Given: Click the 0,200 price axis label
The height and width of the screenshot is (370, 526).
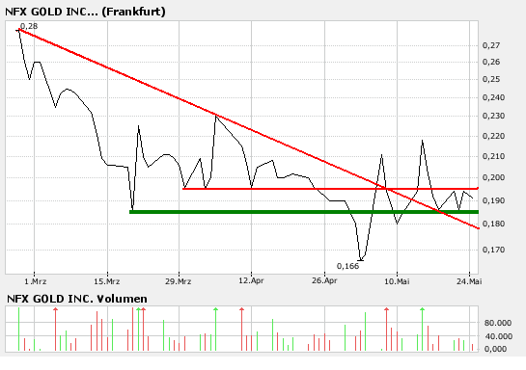Looking at the screenshot, I should [493, 177].
